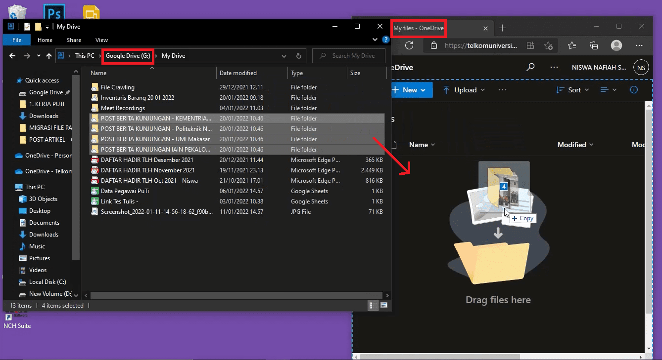Switch to the Home ribbon tab

coord(45,40)
